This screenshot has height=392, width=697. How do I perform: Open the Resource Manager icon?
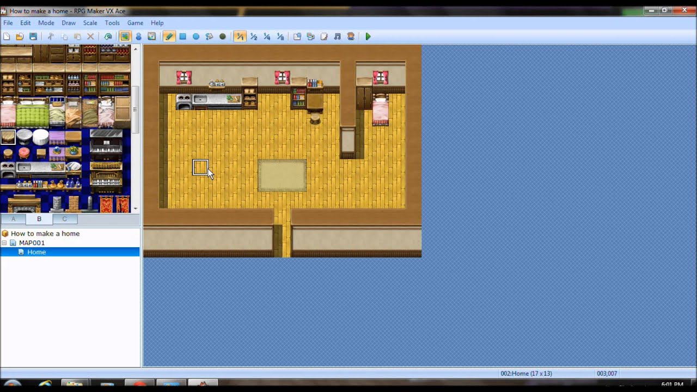(x=311, y=36)
